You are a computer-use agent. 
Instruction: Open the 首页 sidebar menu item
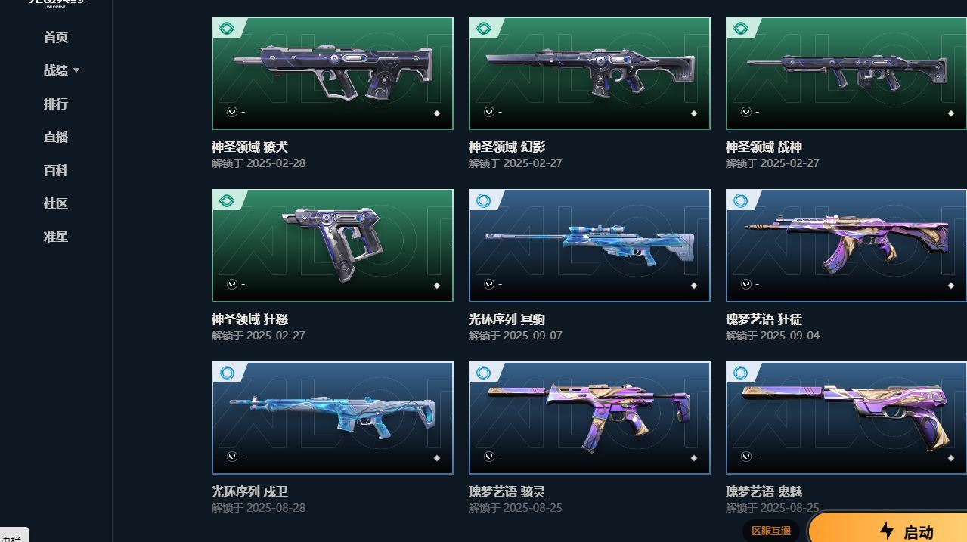coord(56,37)
